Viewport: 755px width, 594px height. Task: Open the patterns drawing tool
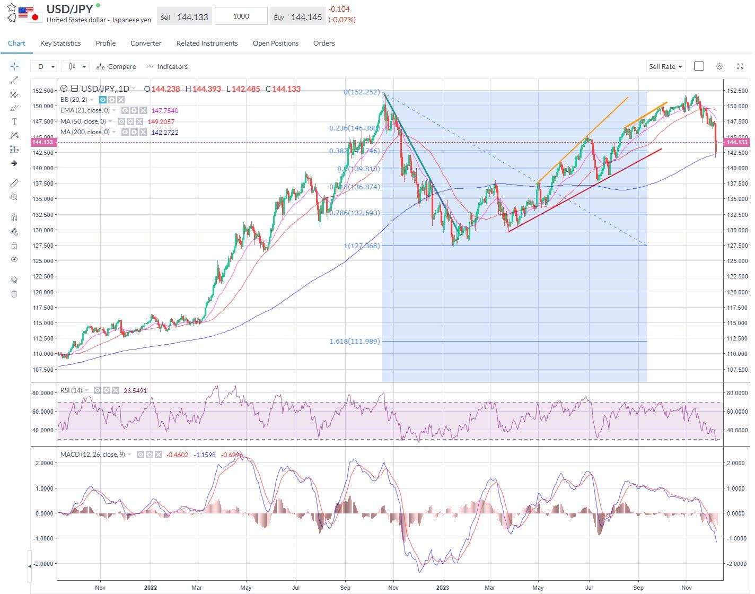(x=14, y=135)
